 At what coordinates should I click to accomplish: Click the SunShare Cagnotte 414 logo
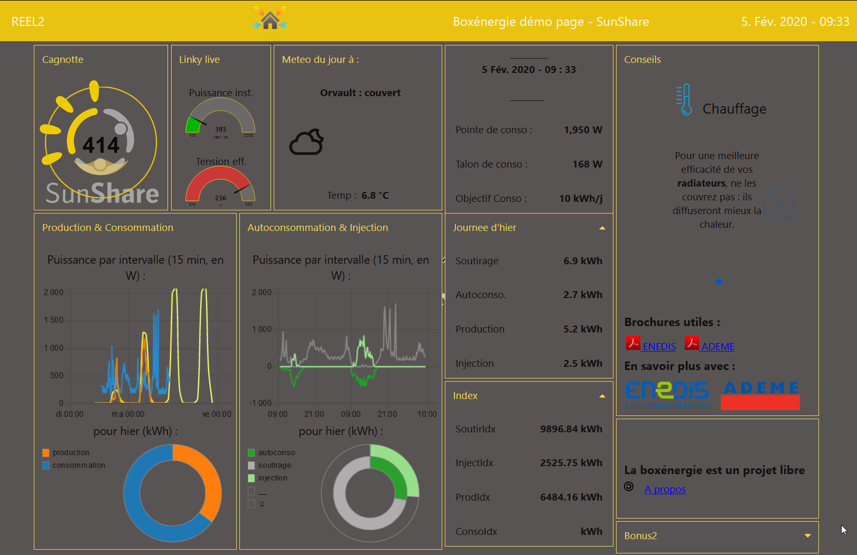coord(100,143)
